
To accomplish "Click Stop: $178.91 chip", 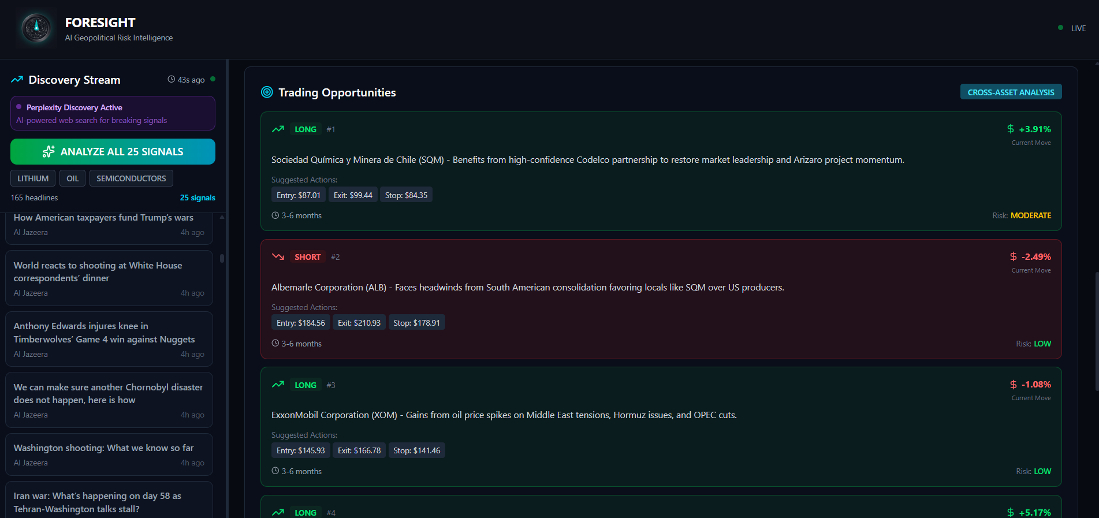I will 416,322.
